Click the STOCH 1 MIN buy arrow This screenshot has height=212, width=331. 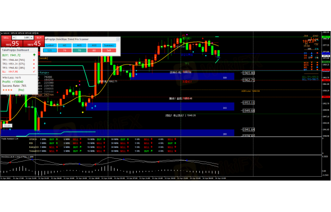58,139
